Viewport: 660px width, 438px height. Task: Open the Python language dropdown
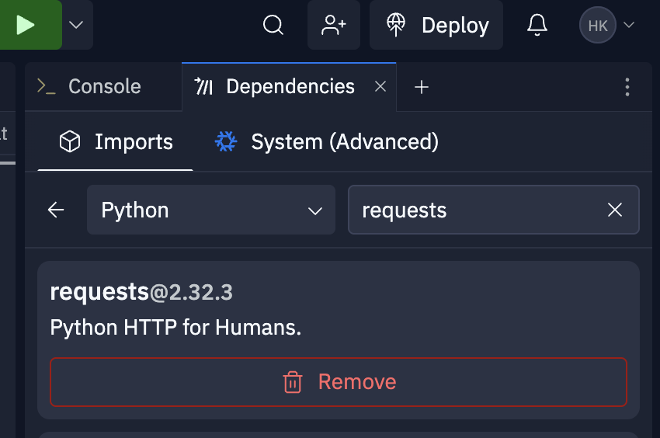pos(211,210)
